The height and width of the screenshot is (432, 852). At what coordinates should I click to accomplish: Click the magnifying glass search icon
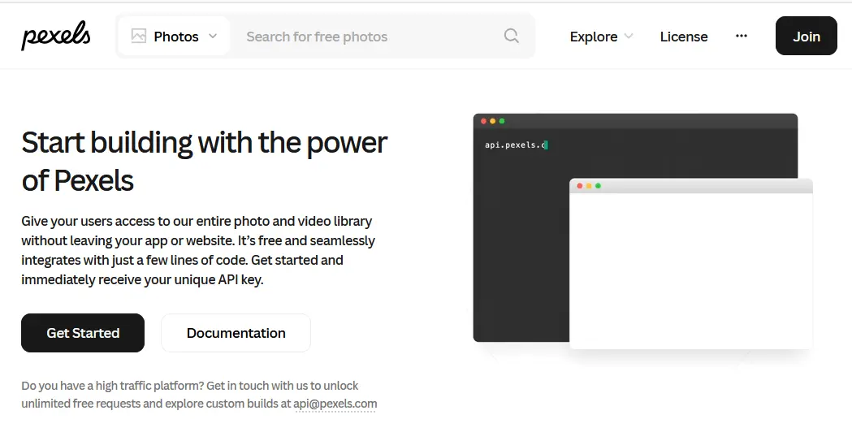point(512,36)
